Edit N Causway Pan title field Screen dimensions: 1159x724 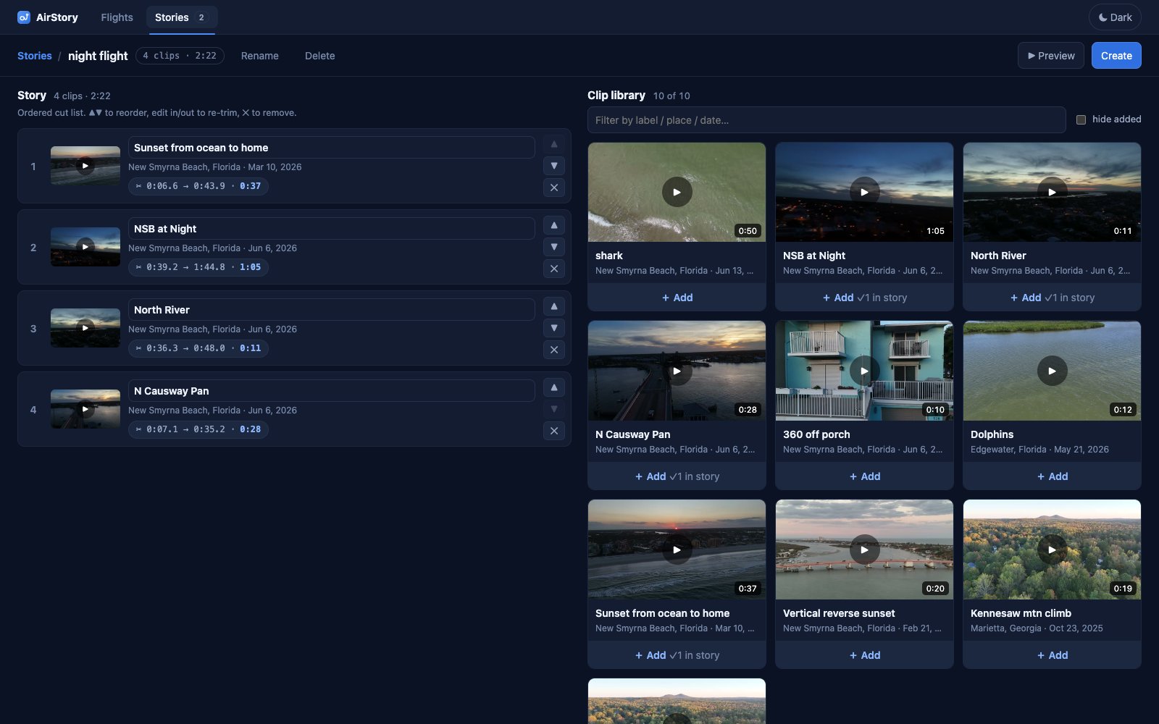tap(332, 391)
